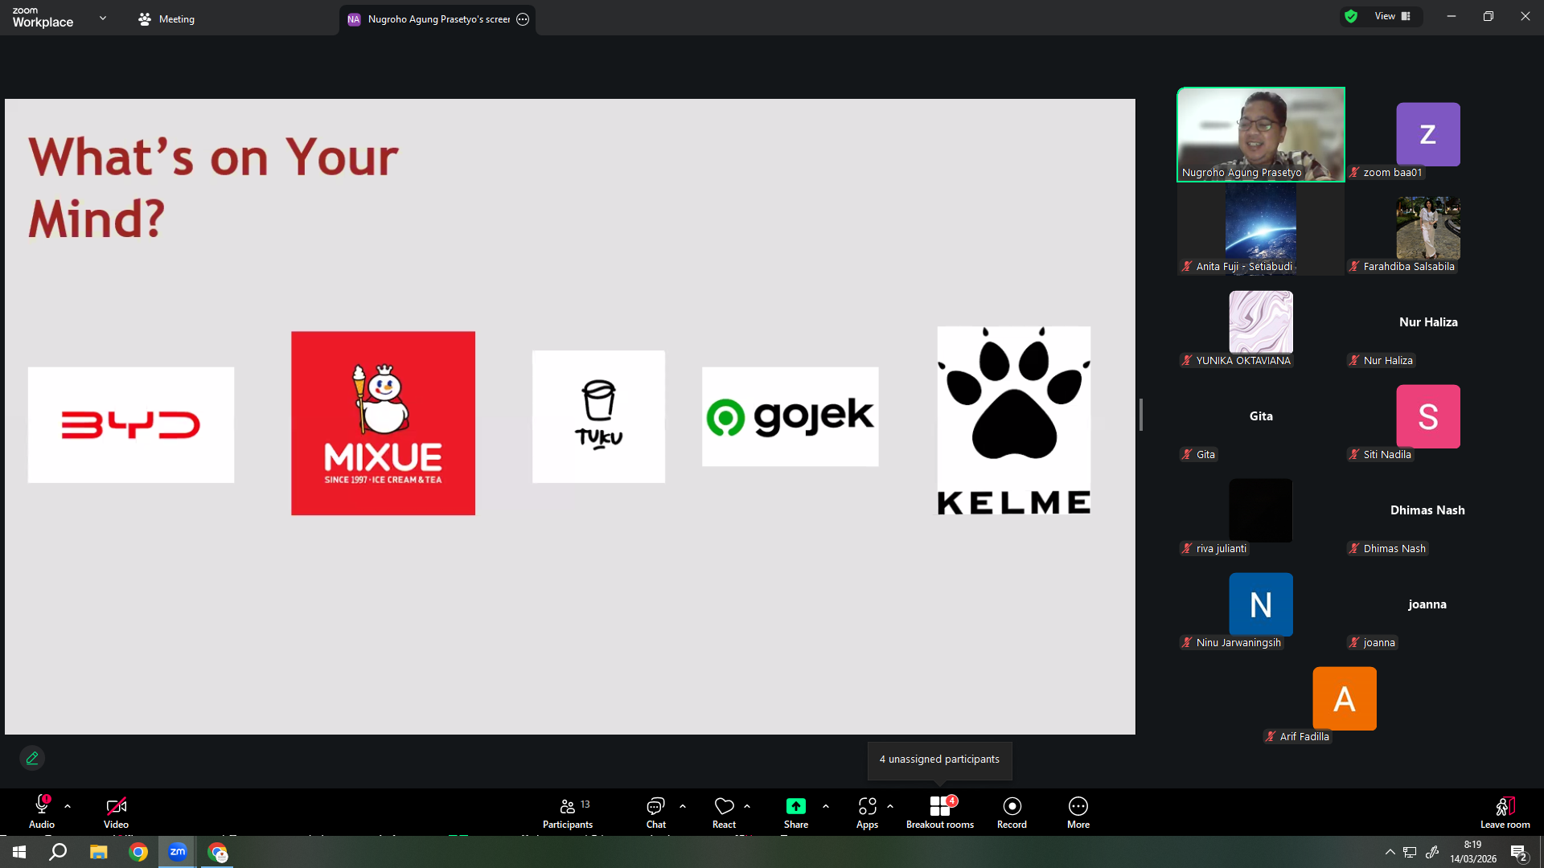Open the Windows notification center
Viewport: 1544px width, 868px height.
1518,852
